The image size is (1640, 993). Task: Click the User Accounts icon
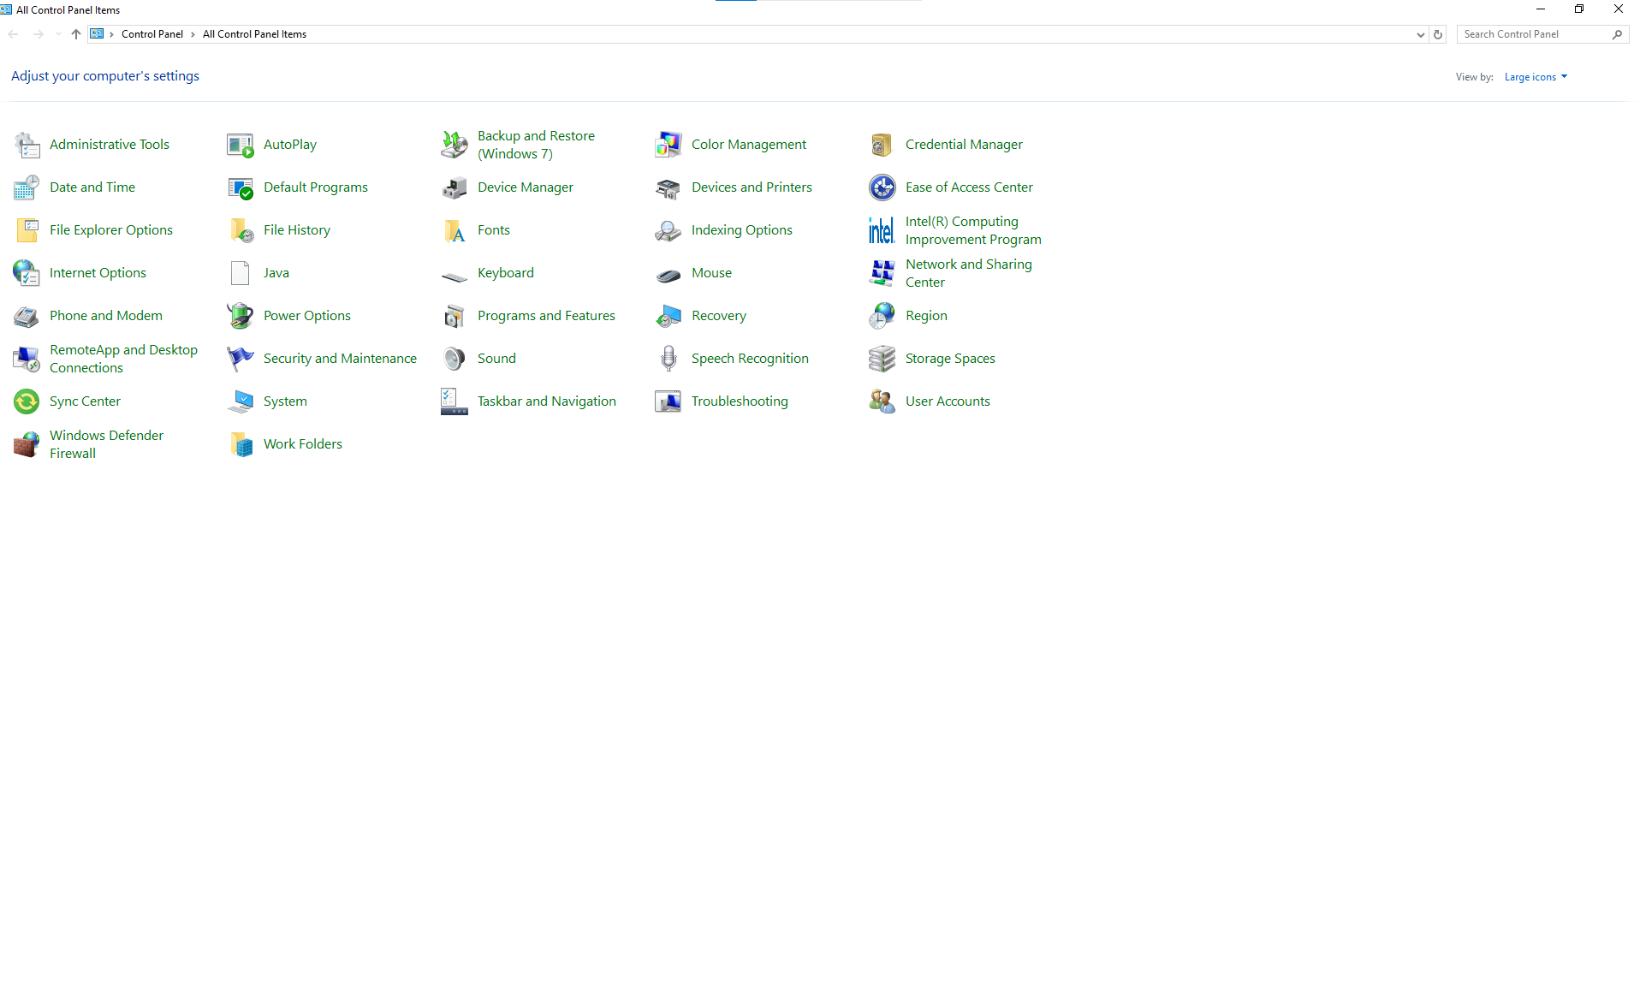click(882, 401)
